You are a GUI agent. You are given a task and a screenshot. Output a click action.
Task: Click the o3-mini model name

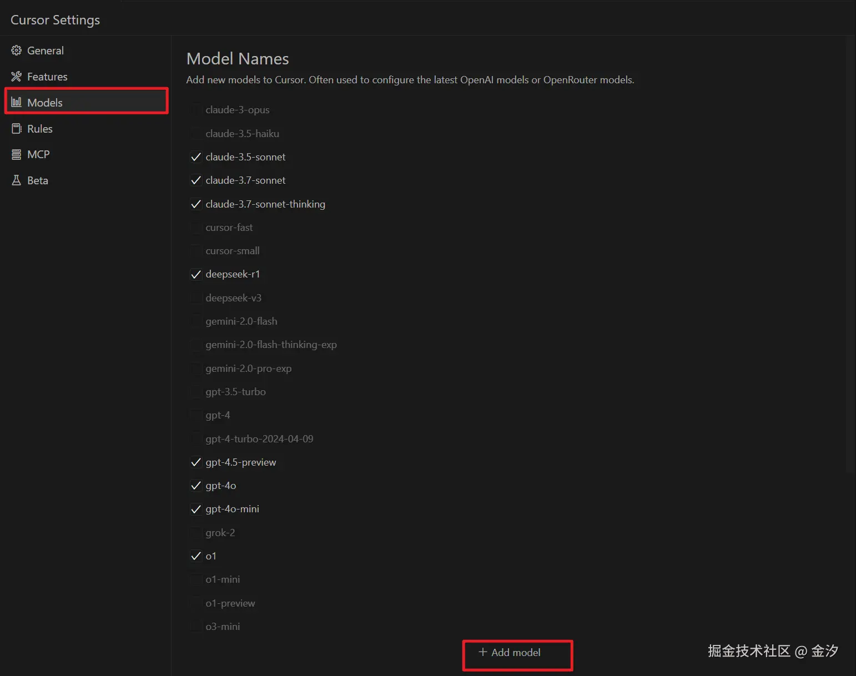[x=223, y=627]
